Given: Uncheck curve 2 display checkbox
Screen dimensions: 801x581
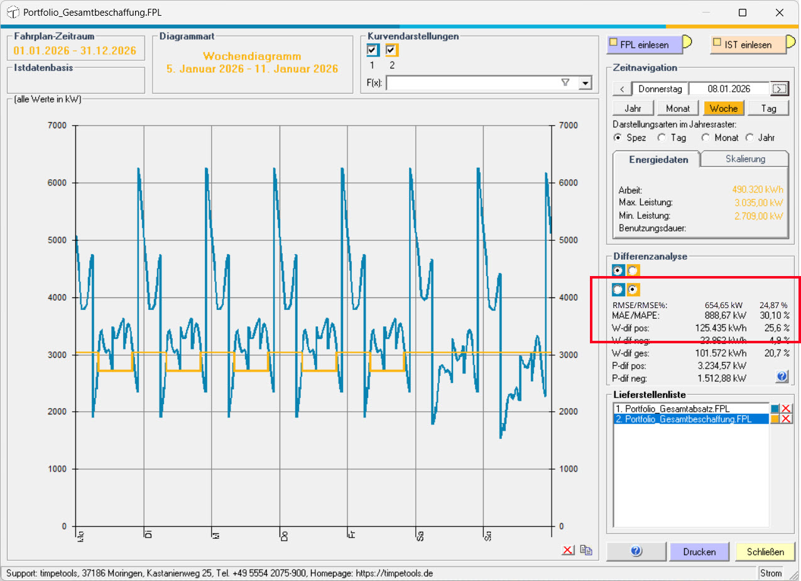Looking at the screenshot, I should 391,50.
